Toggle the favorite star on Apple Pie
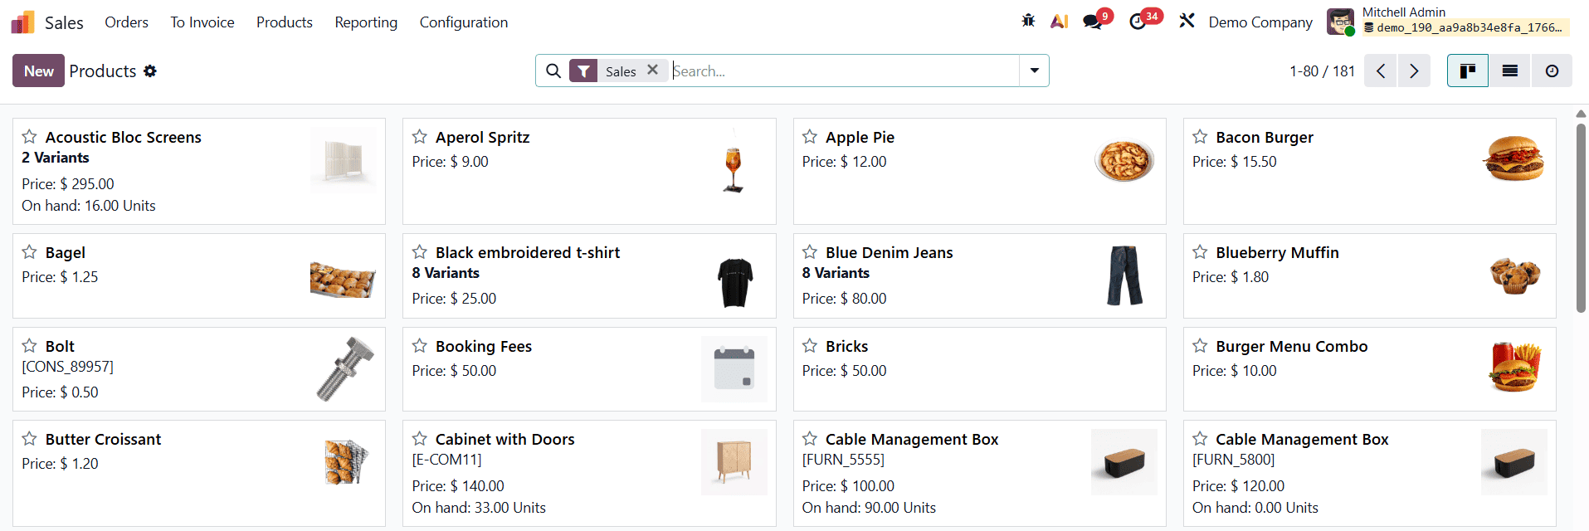1589x531 pixels. click(809, 137)
